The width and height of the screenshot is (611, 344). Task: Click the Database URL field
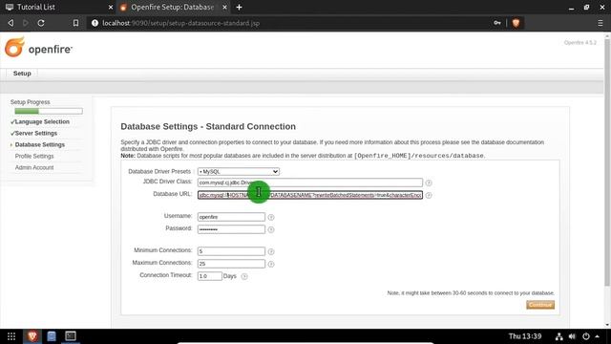[309, 195]
